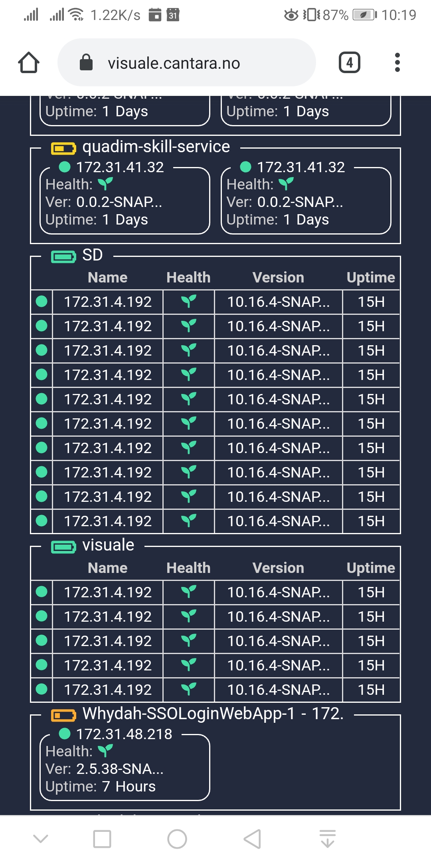Click the Name column header in visuale table

click(108, 568)
